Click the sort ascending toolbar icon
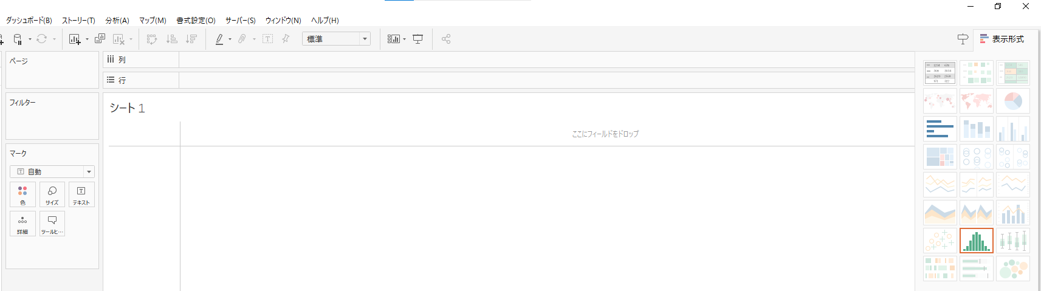The width and height of the screenshot is (1041, 291). pos(172,39)
